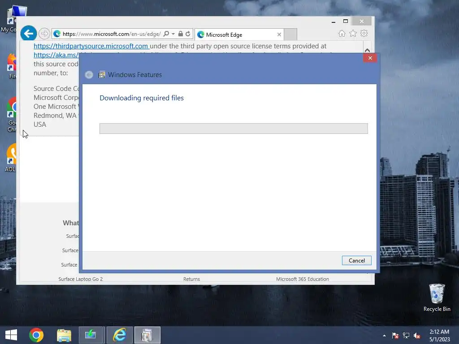
Task: Open the thirdpartysource.microsoft.com link
Action: pyautogui.click(x=91, y=46)
